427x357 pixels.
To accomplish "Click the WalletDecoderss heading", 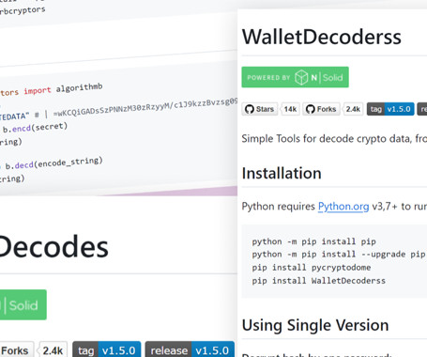I will (322, 37).
